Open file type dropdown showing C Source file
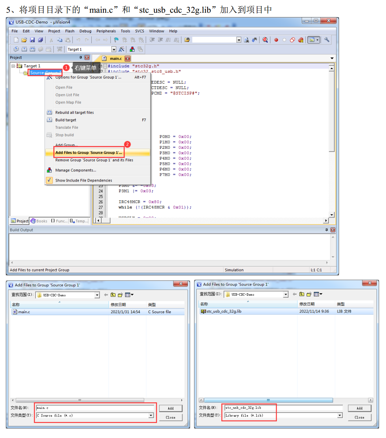This screenshot has height=438, width=386. (x=151, y=415)
